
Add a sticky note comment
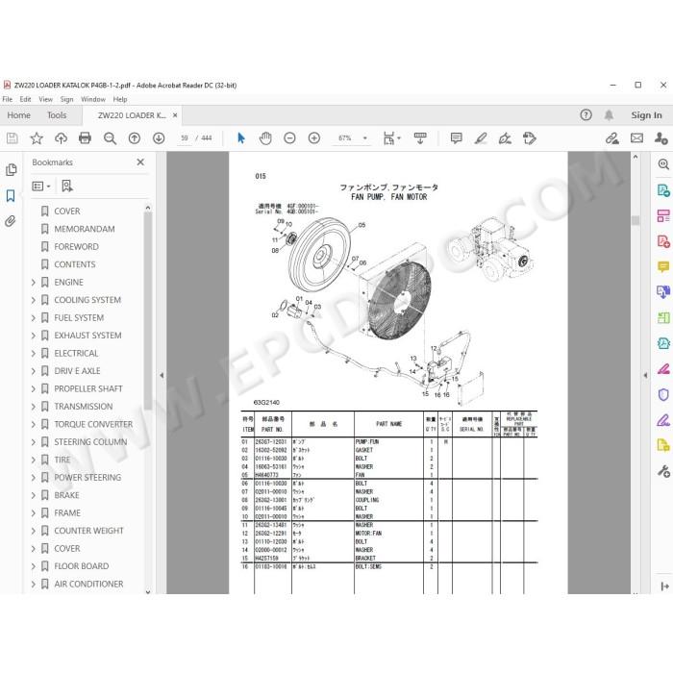pyautogui.click(x=456, y=138)
